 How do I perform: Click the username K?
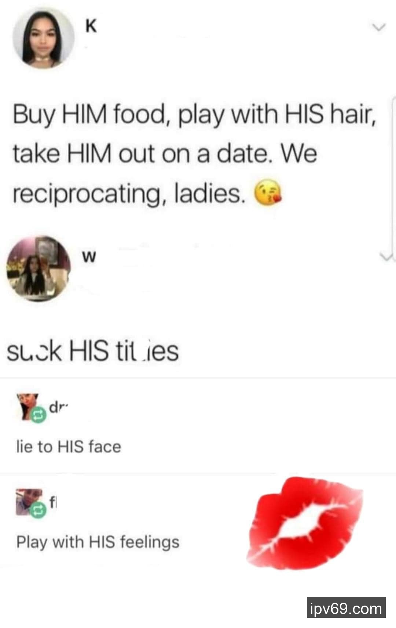[x=91, y=27]
